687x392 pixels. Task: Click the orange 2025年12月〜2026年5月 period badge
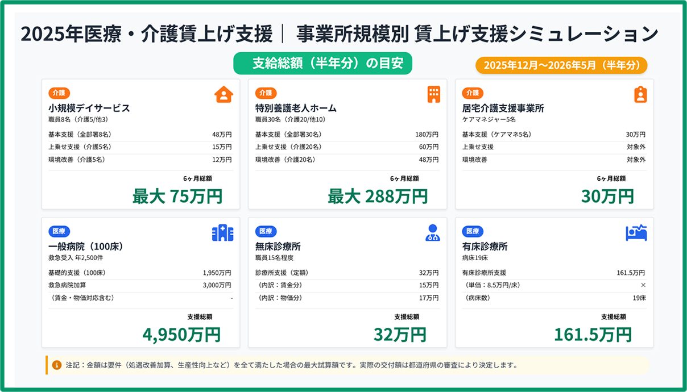point(561,65)
